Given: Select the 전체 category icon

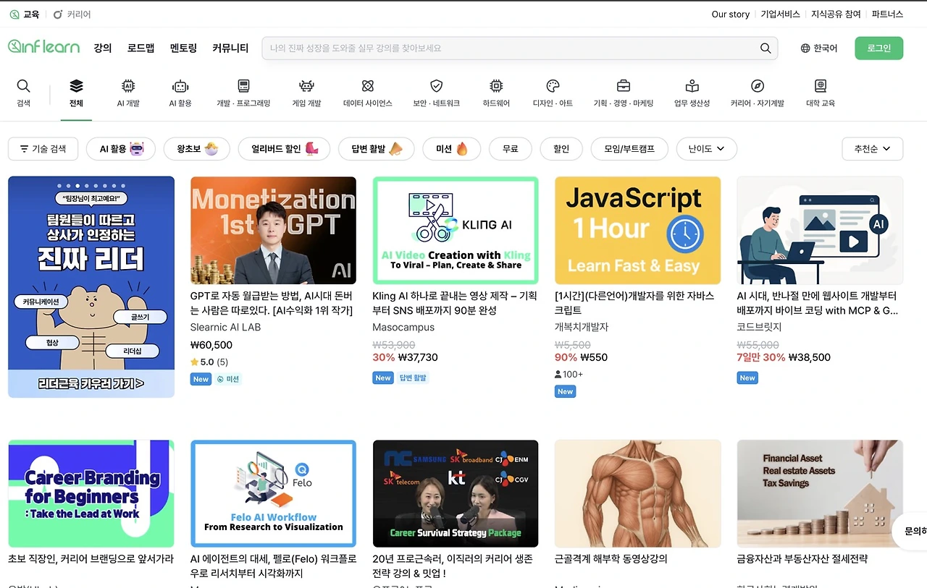Looking at the screenshot, I should point(76,86).
